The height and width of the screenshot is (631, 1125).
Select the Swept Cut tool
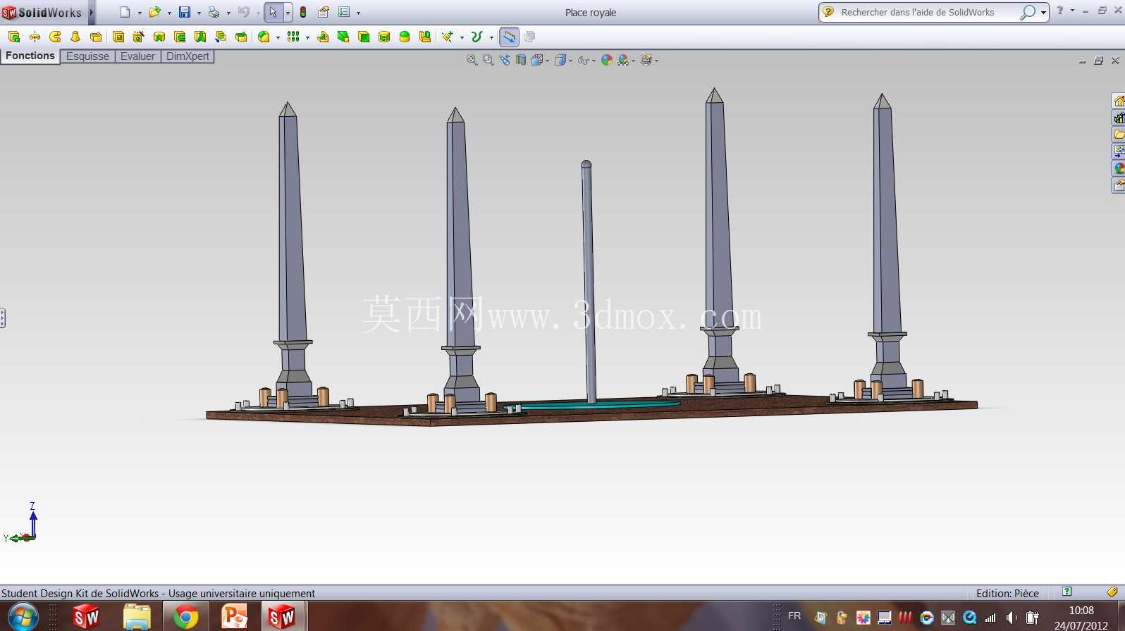pos(180,37)
